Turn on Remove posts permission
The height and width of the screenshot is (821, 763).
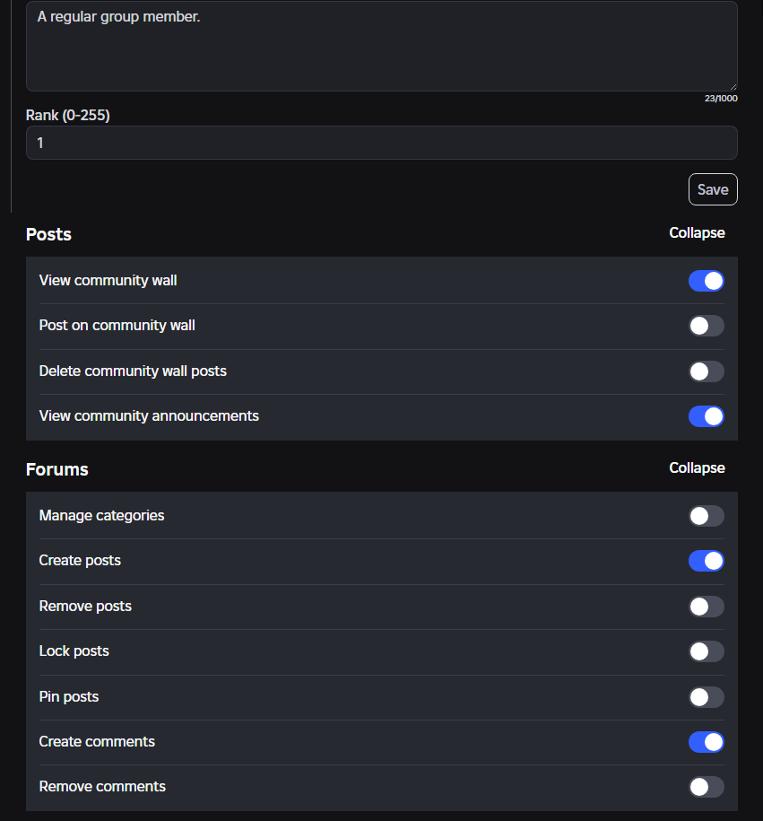tap(706, 607)
